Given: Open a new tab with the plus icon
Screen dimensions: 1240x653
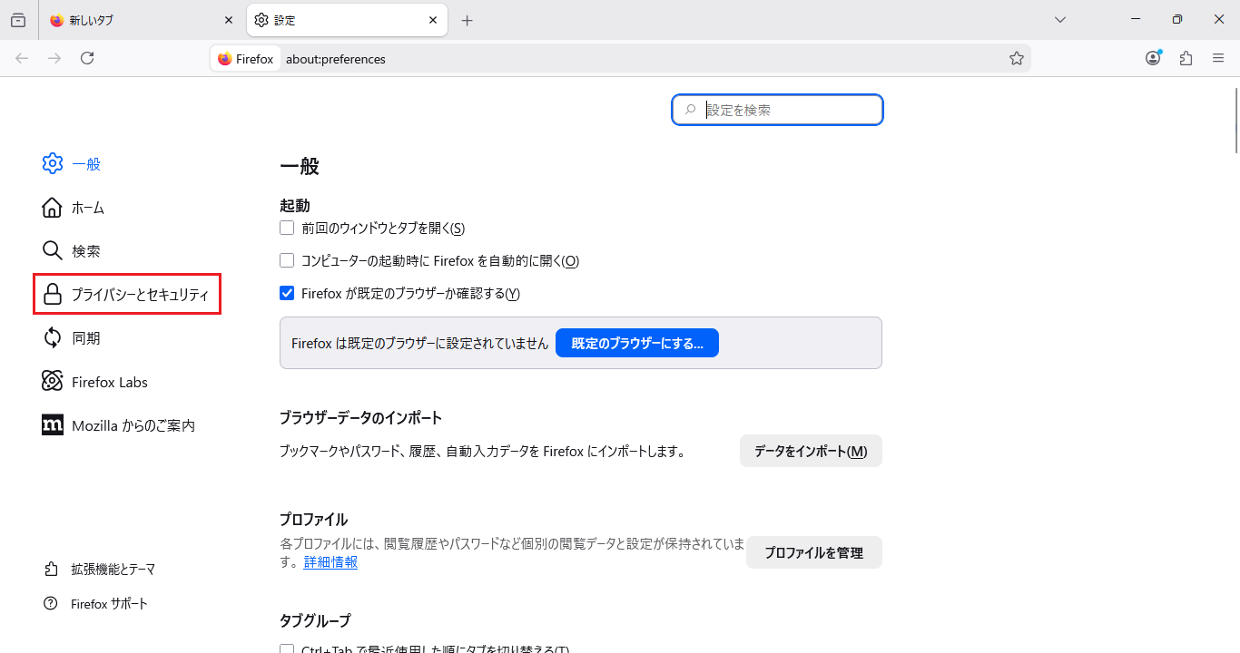Looking at the screenshot, I should (467, 20).
